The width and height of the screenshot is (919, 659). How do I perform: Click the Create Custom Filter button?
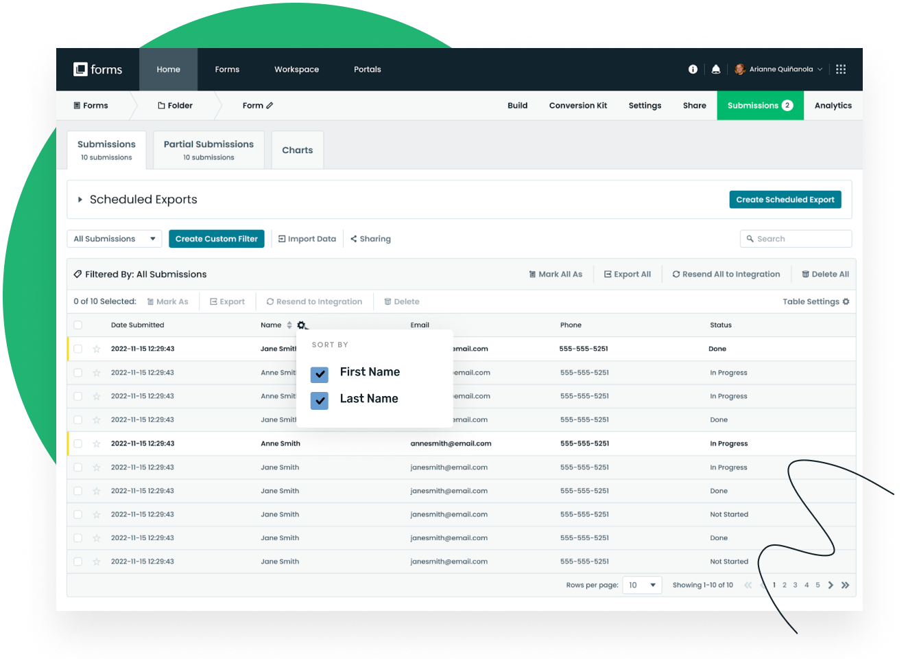(216, 238)
